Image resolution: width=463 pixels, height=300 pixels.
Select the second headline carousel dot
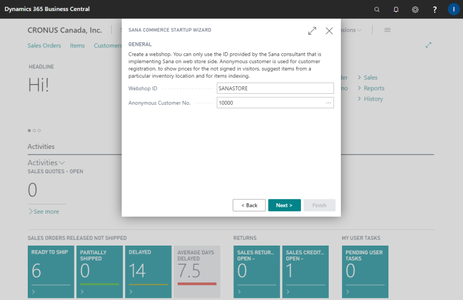click(x=34, y=130)
